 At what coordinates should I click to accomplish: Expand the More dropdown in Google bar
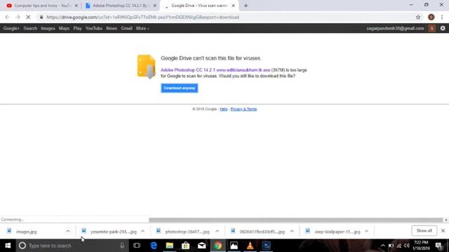pos(142,28)
